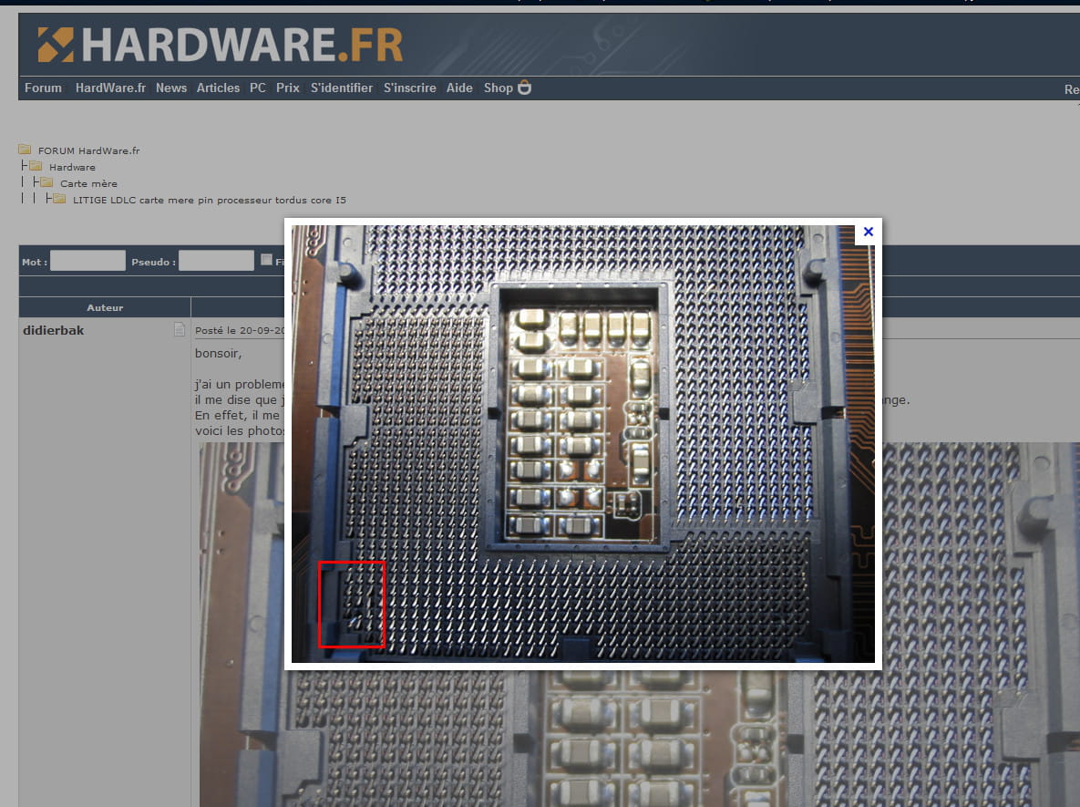Go to the News section
The height and width of the screenshot is (807, 1080).
pos(170,88)
